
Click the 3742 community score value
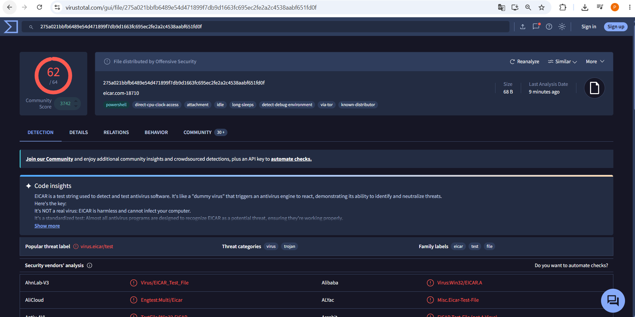point(65,103)
